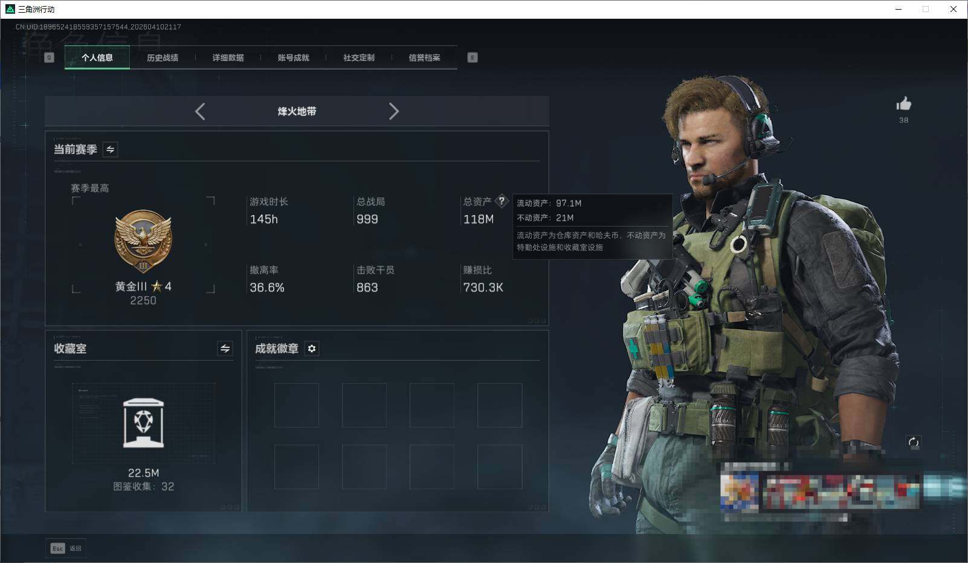The height and width of the screenshot is (563, 968).
Task: Click the E tab-switch button
Action: coord(473,57)
